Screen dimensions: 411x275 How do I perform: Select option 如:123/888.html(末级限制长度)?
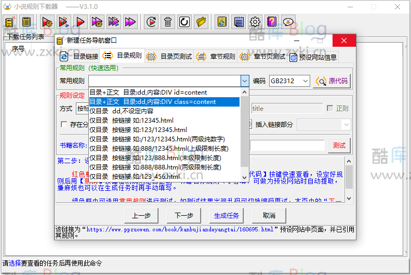click(164, 158)
